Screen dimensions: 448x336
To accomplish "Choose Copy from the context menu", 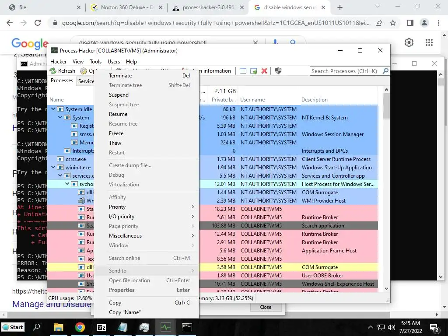I will (147, 303).
